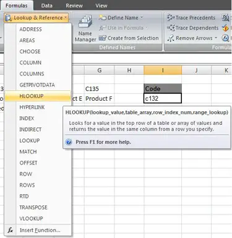Image resolution: width=232 pixels, height=238 pixels.
Task: Click the Error Checking warning icon
Action: 225,28
